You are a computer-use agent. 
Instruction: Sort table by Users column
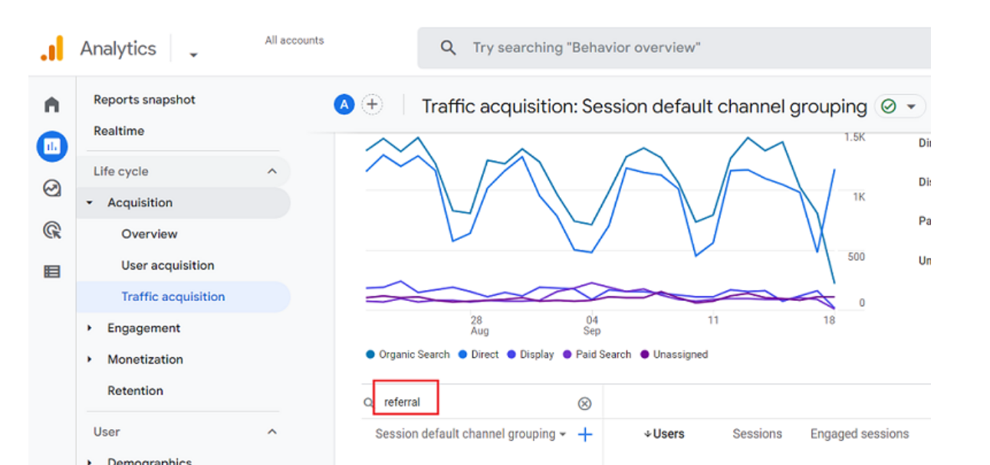click(x=664, y=434)
